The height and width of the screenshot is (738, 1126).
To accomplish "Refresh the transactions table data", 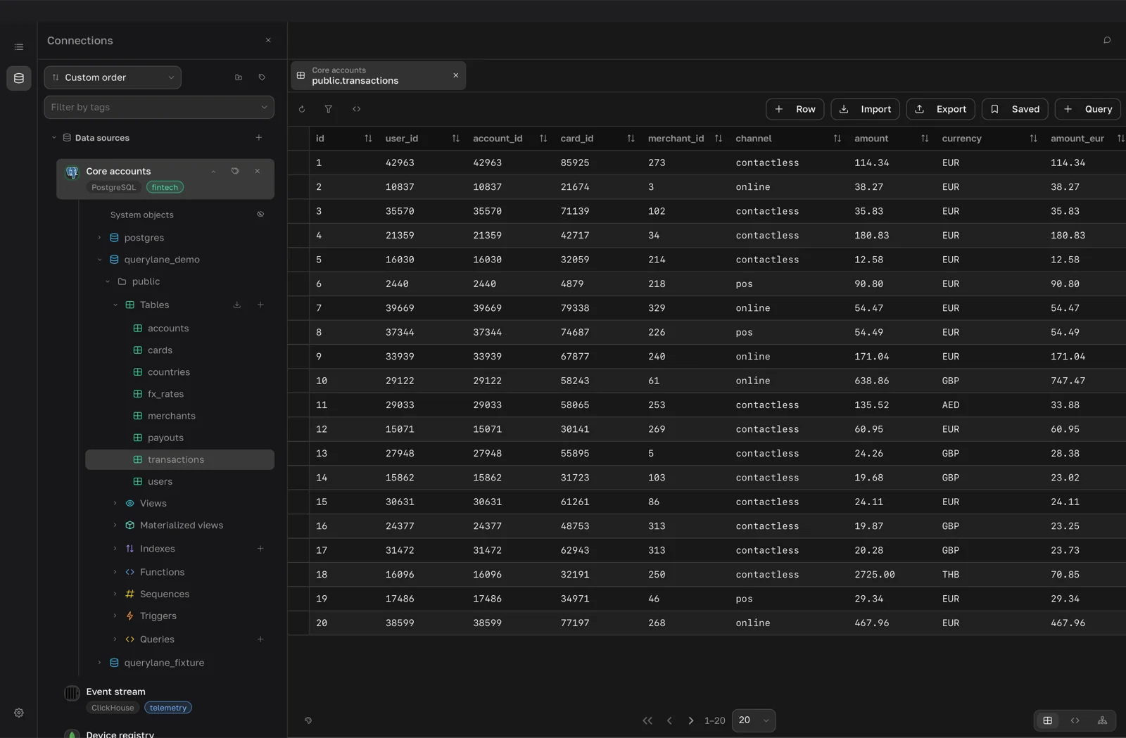I will pos(302,109).
